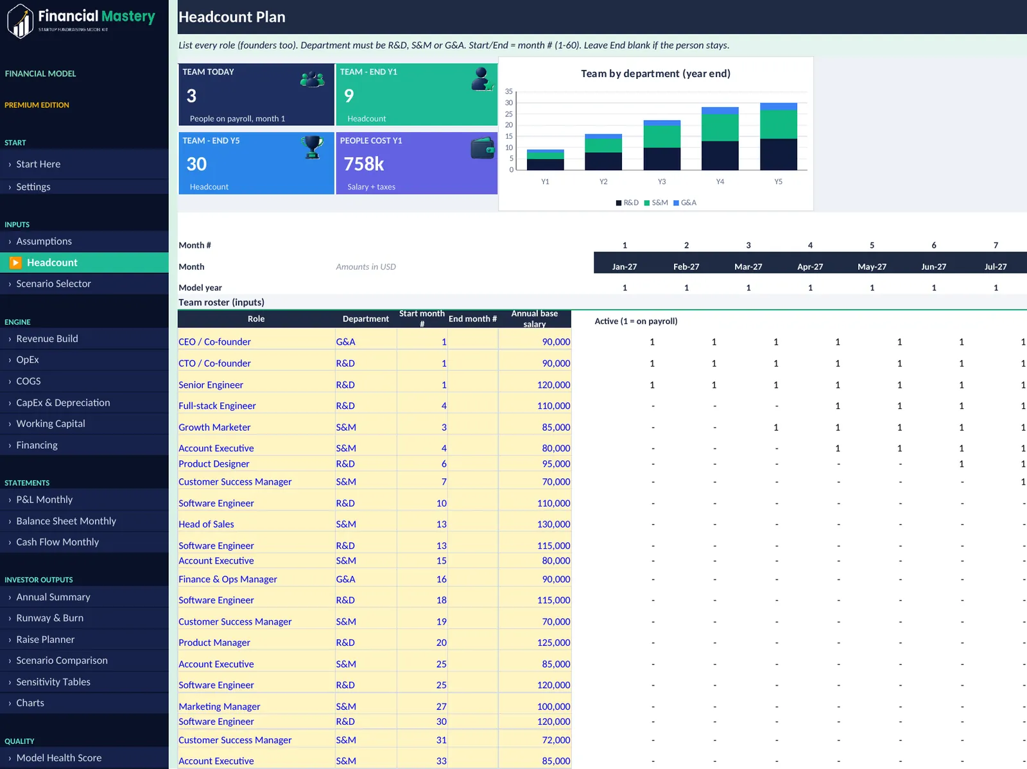Go to the Assumptions sheet
The width and height of the screenshot is (1027, 769).
click(84, 241)
